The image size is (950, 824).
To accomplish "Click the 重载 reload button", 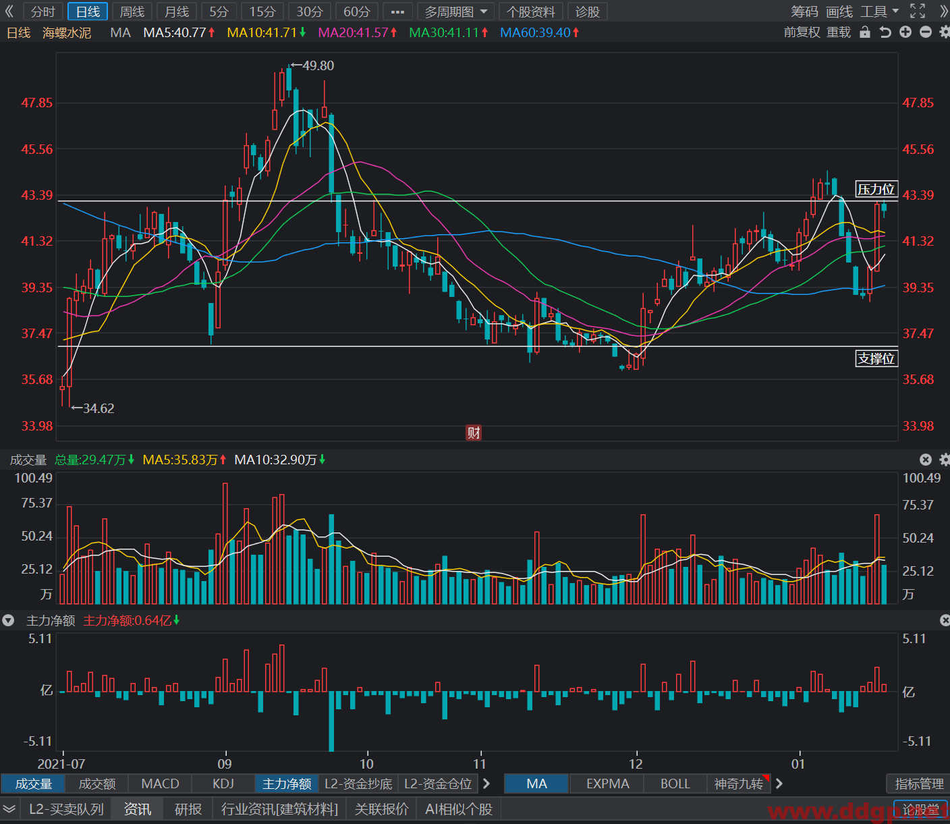I will point(839,32).
